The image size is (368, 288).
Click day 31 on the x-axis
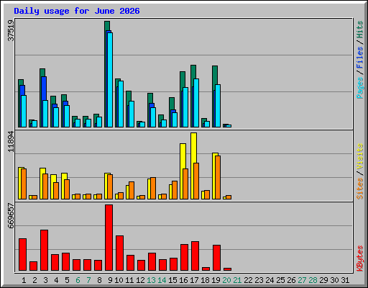345,280
